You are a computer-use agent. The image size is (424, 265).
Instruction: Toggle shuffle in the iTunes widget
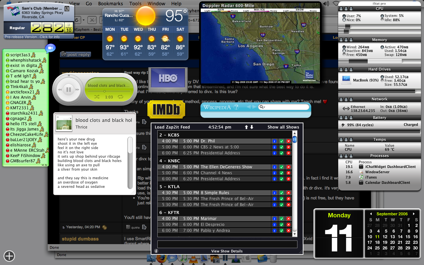[97, 97]
